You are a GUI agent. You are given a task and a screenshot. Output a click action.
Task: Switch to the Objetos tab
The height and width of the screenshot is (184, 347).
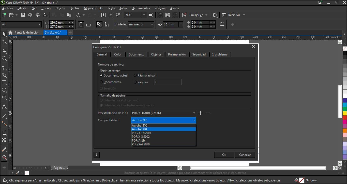(x=156, y=54)
